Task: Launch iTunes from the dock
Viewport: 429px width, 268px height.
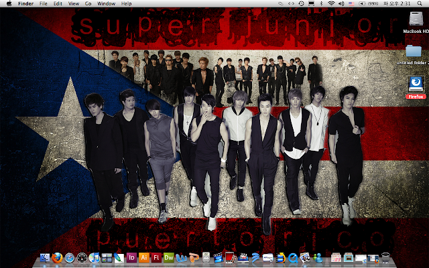Action: coord(94,257)
